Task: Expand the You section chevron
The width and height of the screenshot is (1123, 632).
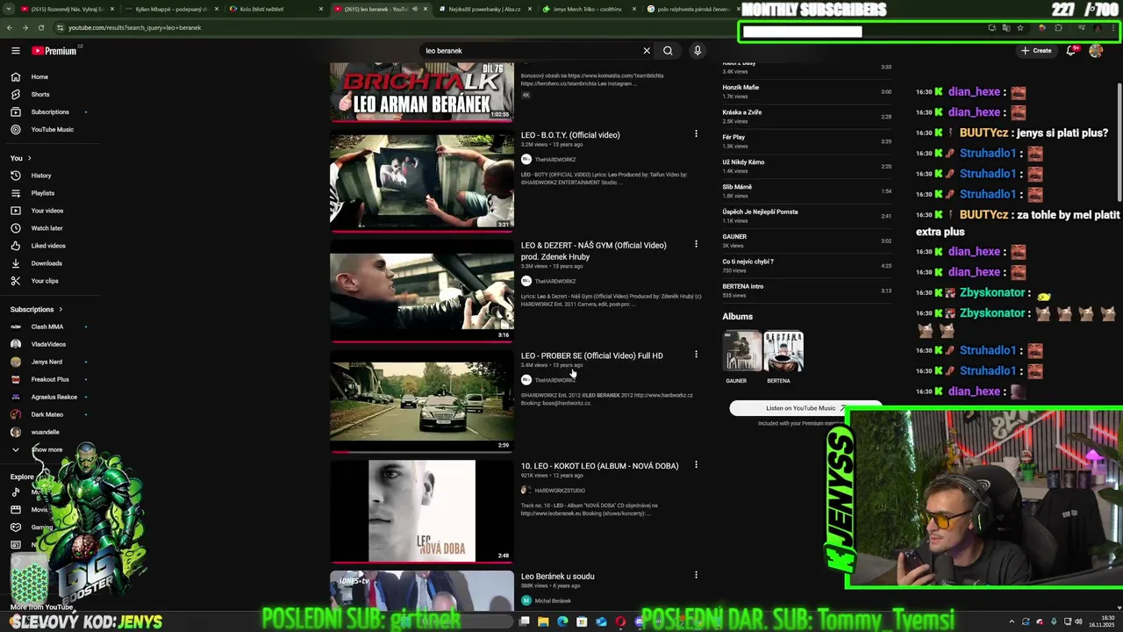Action: coord(29,158)
